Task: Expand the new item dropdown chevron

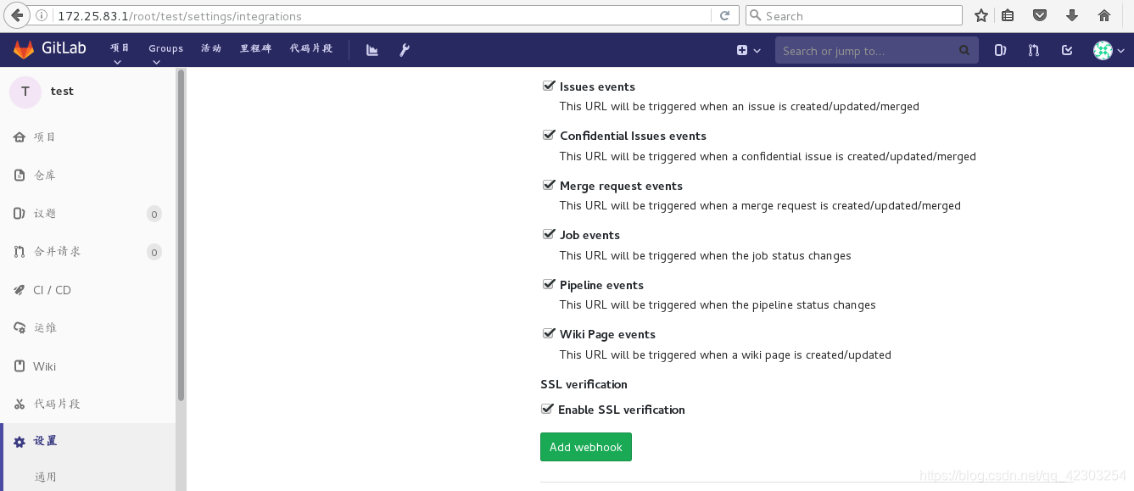Action: (757, 51)
